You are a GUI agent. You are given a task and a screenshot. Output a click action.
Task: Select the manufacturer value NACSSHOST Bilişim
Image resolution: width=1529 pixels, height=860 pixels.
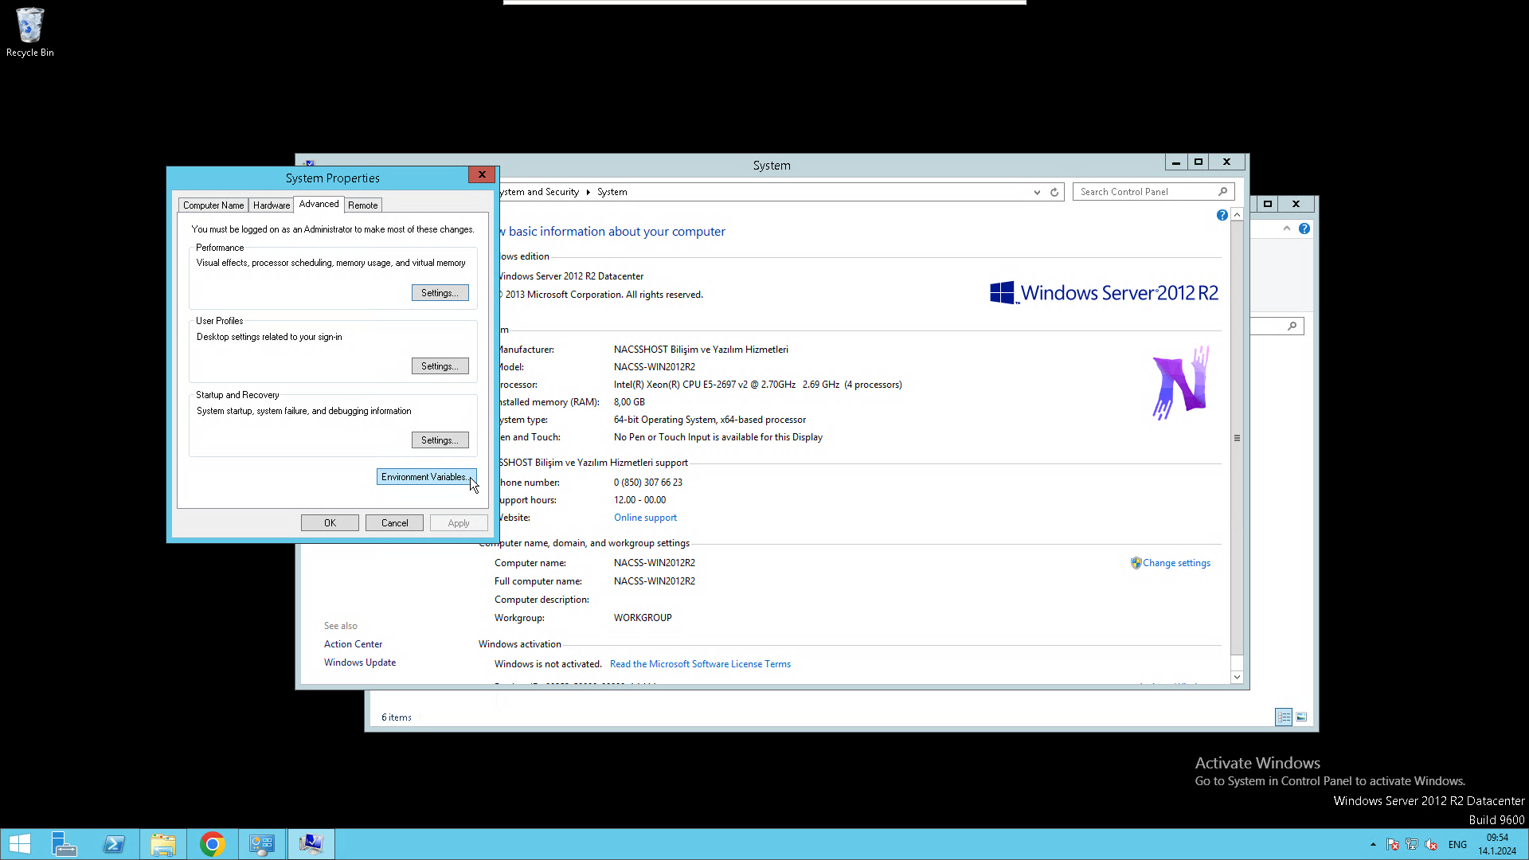click(701, 350)
